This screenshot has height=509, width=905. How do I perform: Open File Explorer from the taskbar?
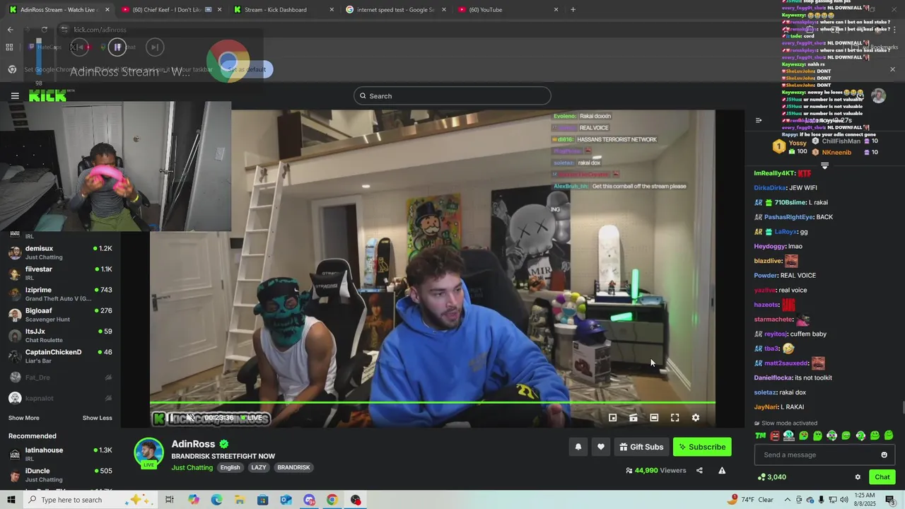(x=240, y=500)
